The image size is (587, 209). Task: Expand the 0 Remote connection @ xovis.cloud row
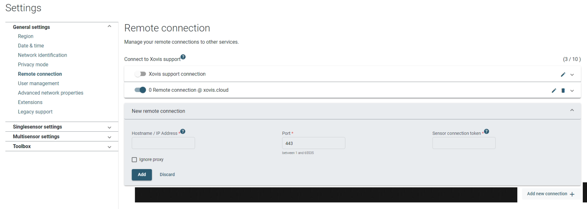572,91
